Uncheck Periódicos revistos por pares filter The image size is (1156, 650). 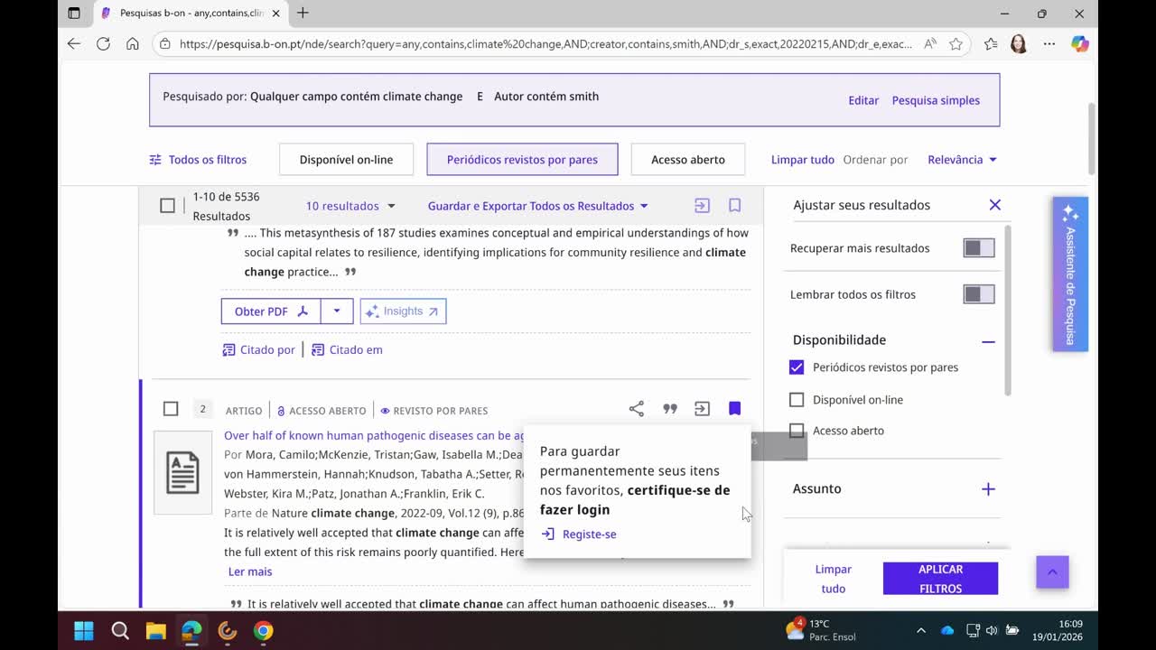tap(797, 367)
